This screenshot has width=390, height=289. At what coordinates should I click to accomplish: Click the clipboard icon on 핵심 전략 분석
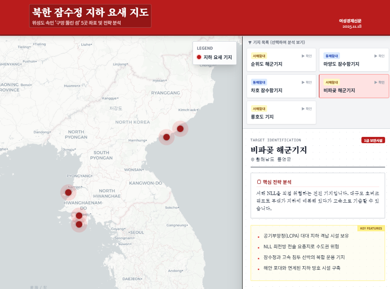(x=259, y=182)
